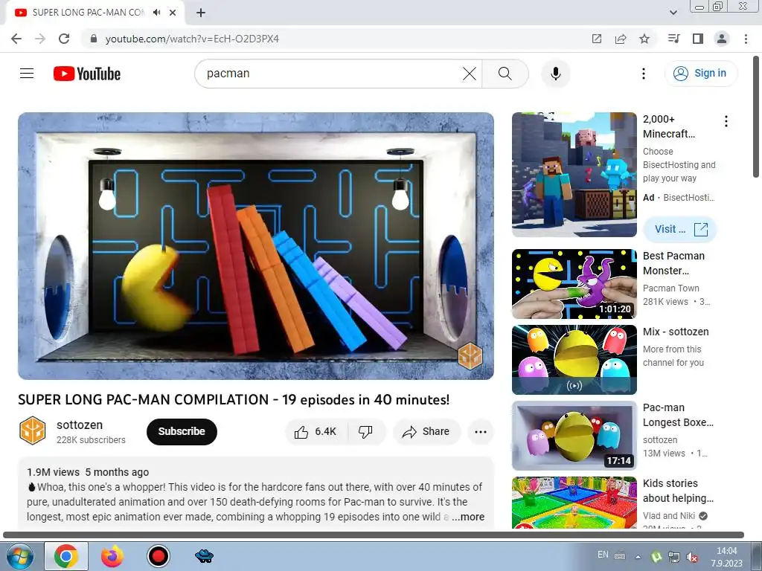Show hidden tray icons arrow
The height and width of the screenshot is (571, 762).
(638, 557)
